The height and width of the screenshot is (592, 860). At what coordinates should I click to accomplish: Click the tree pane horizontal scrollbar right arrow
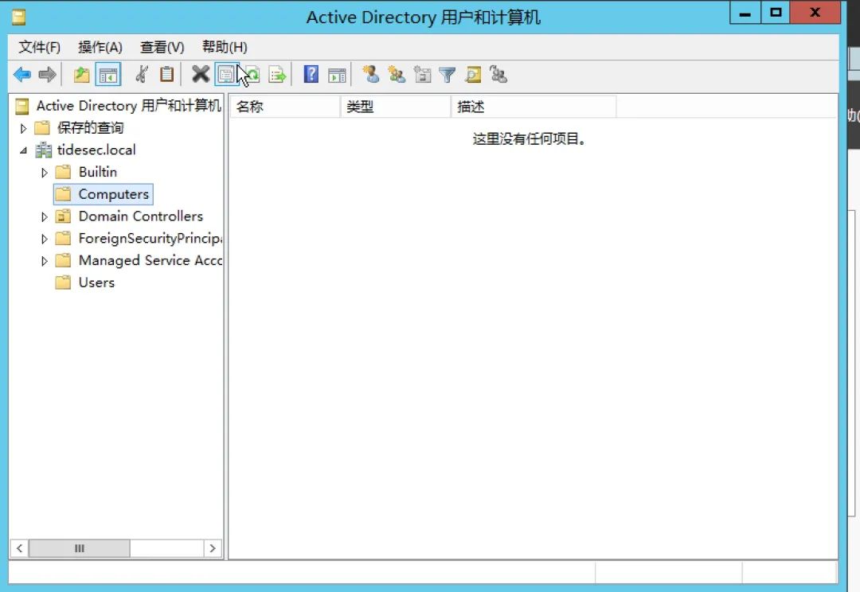click(x=212, y=548)
